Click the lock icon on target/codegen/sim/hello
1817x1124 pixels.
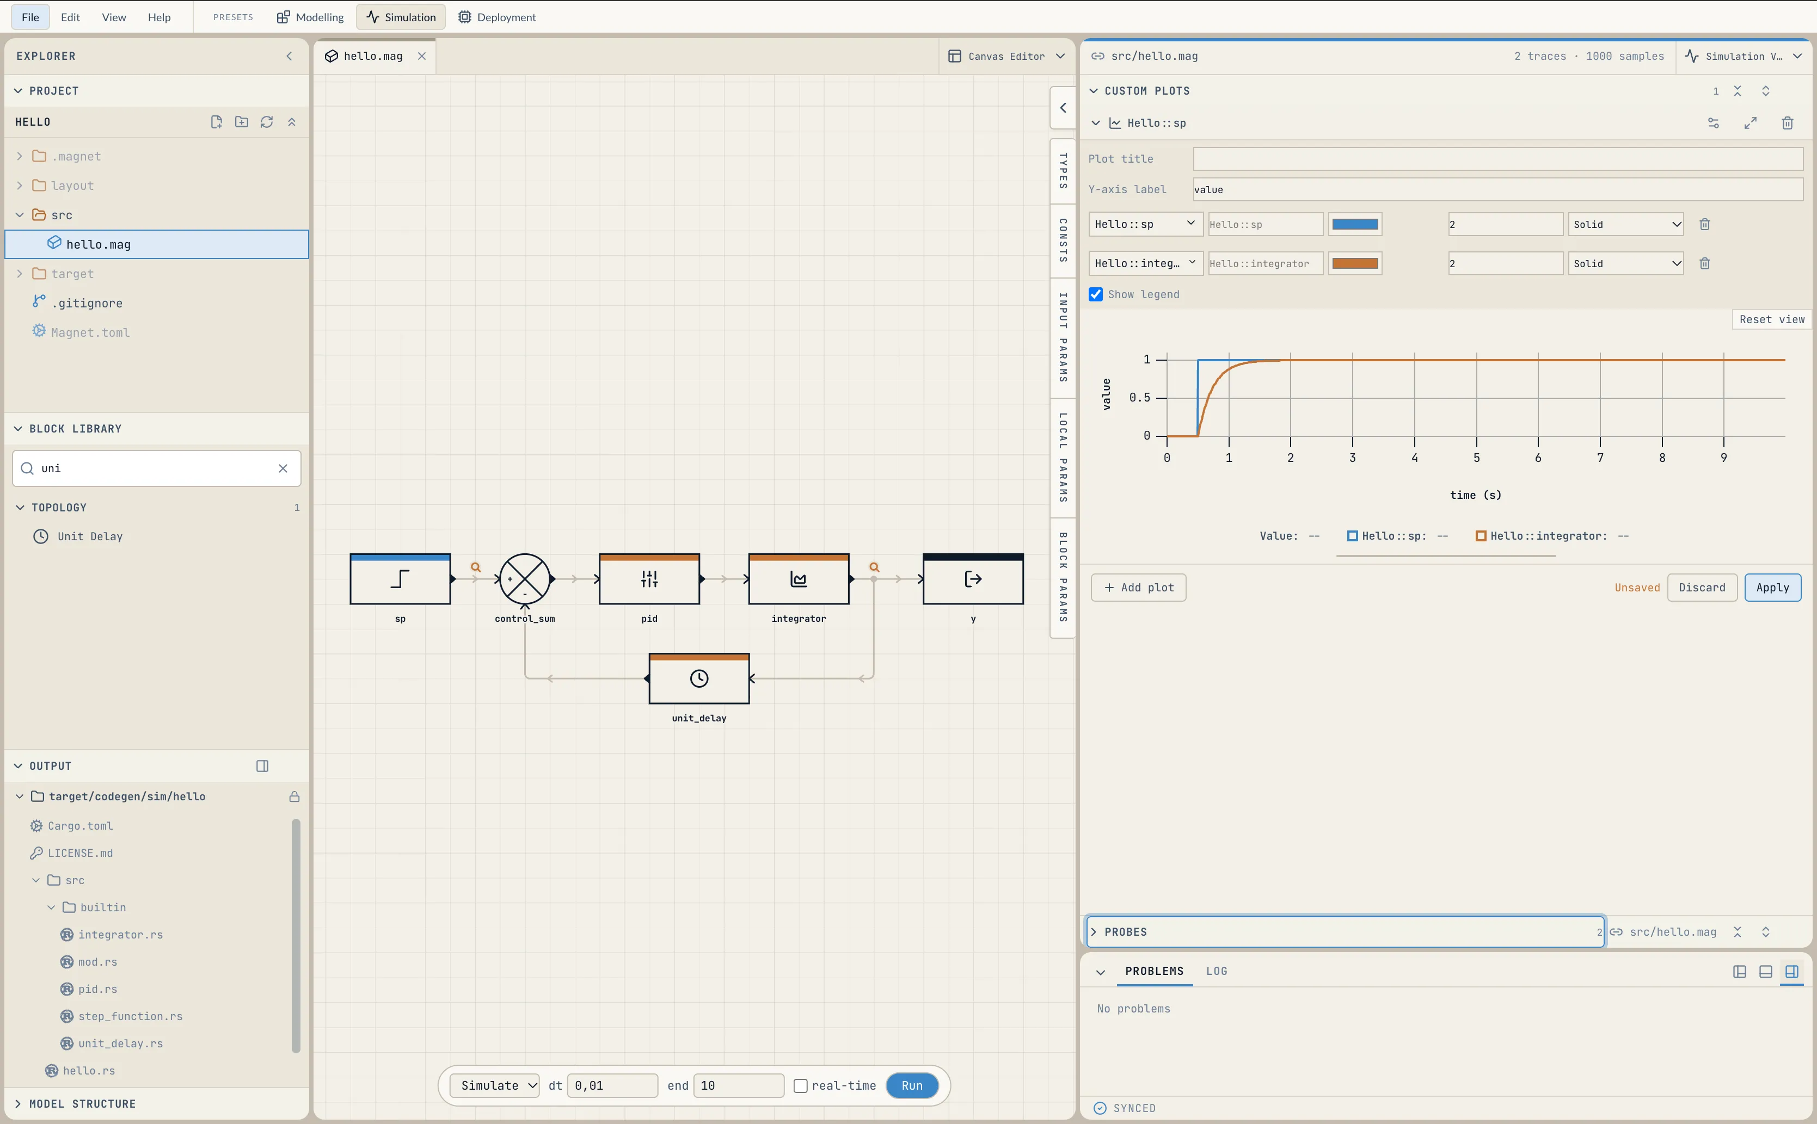click(294, 797)
